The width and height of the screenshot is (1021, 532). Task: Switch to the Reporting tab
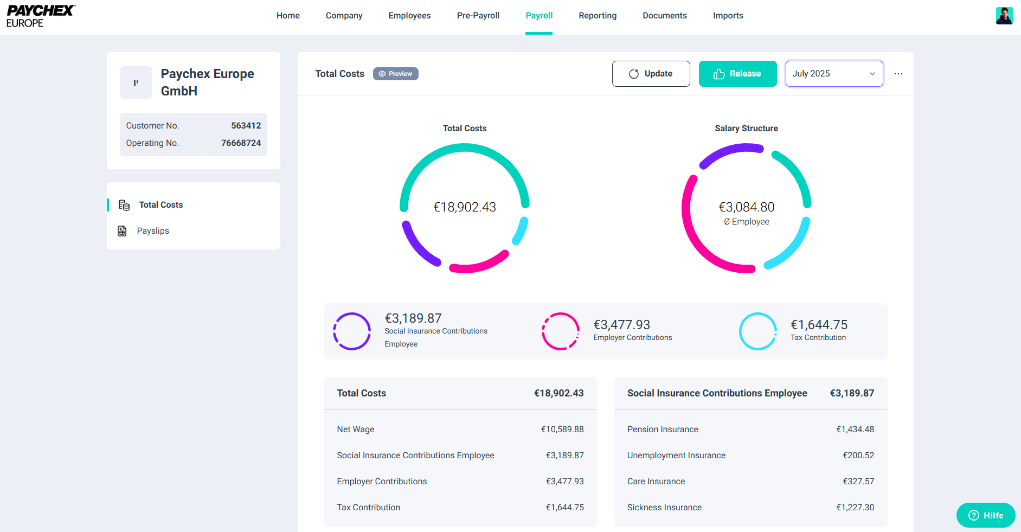point(598,16)
